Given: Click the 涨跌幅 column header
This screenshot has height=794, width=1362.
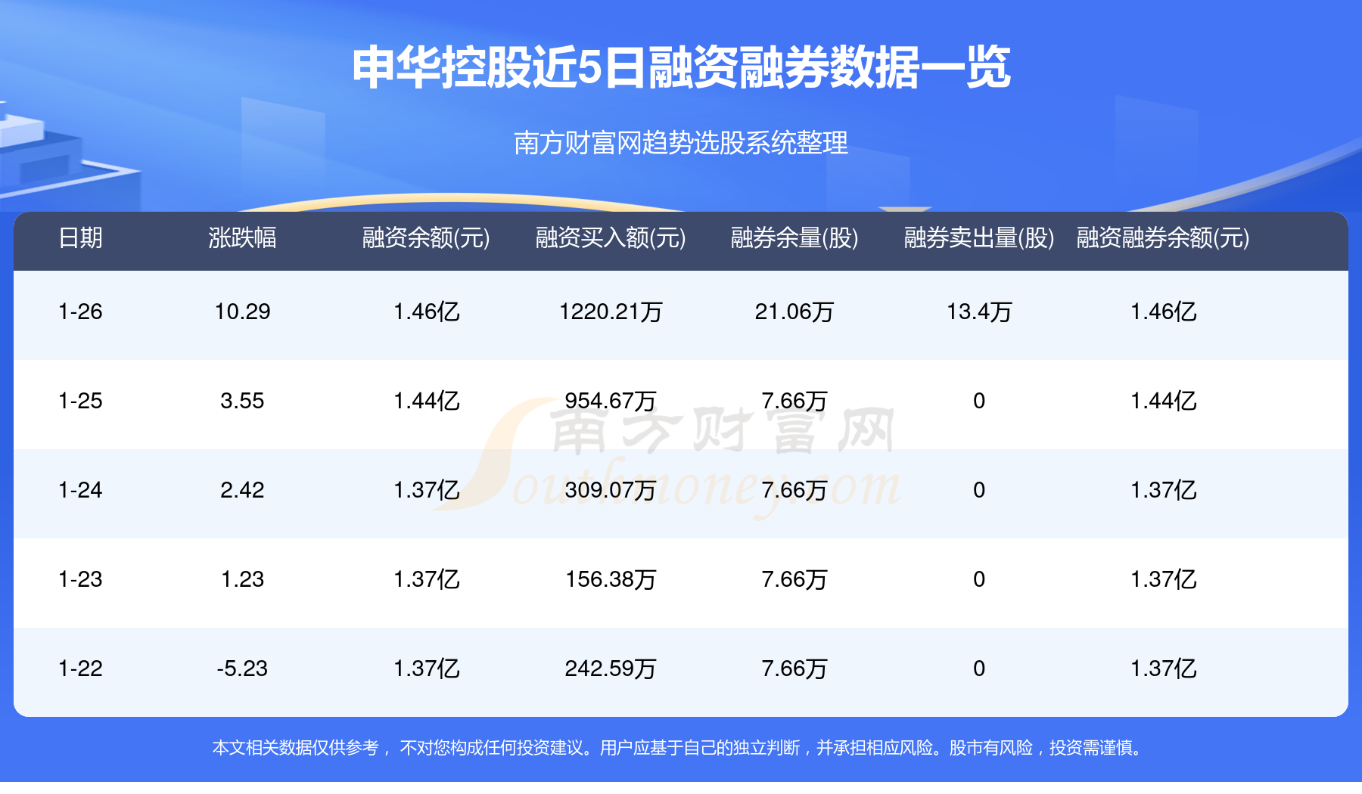Looking at the screenshot, I should tap(242, 238).
